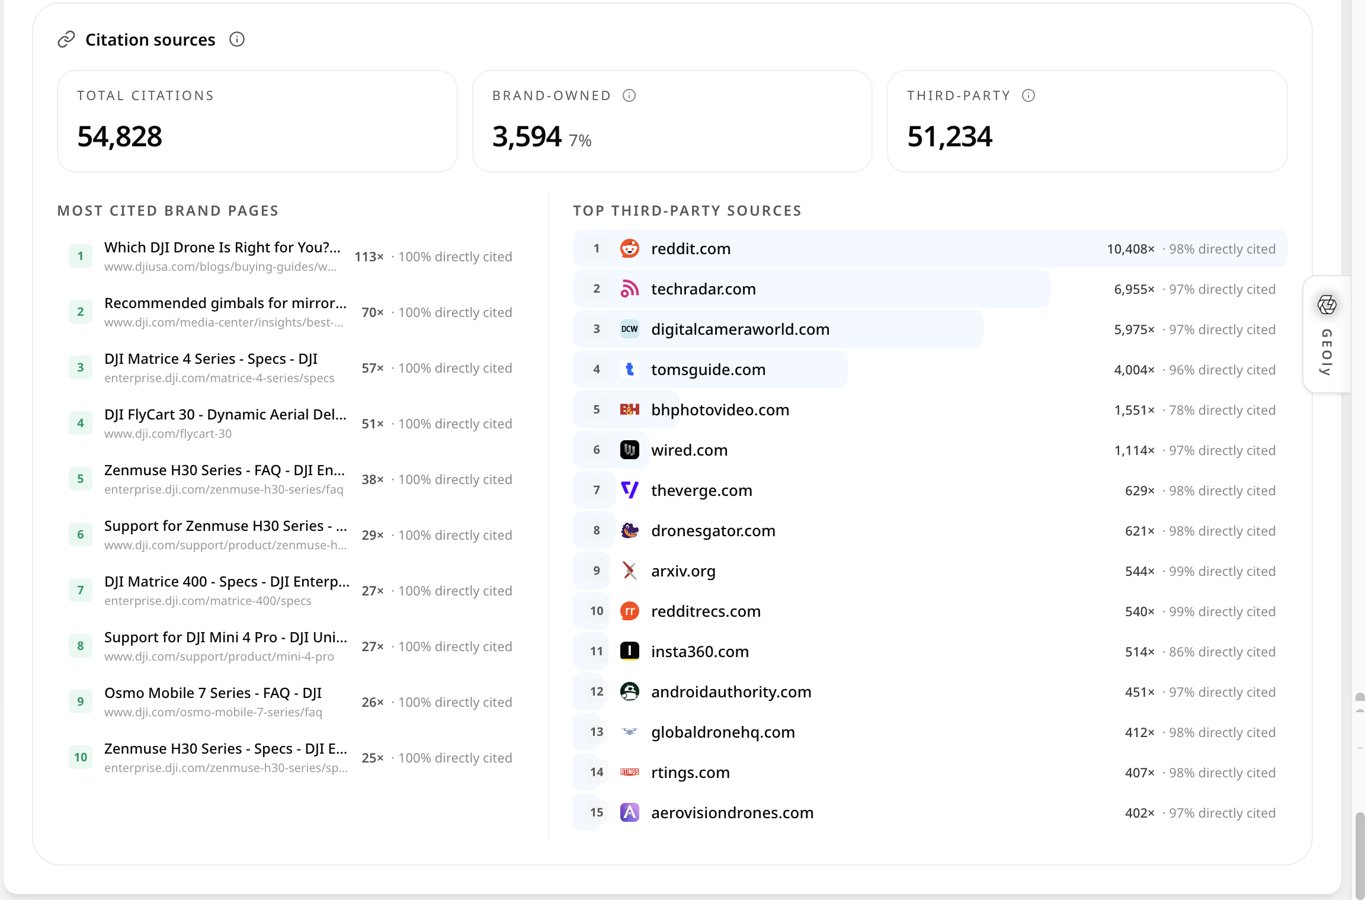Image resolution: width=1365 pixels, height=900 pixels.
Task: Click the Top Third-Party Sources heading
Action: tap(687, 211)
